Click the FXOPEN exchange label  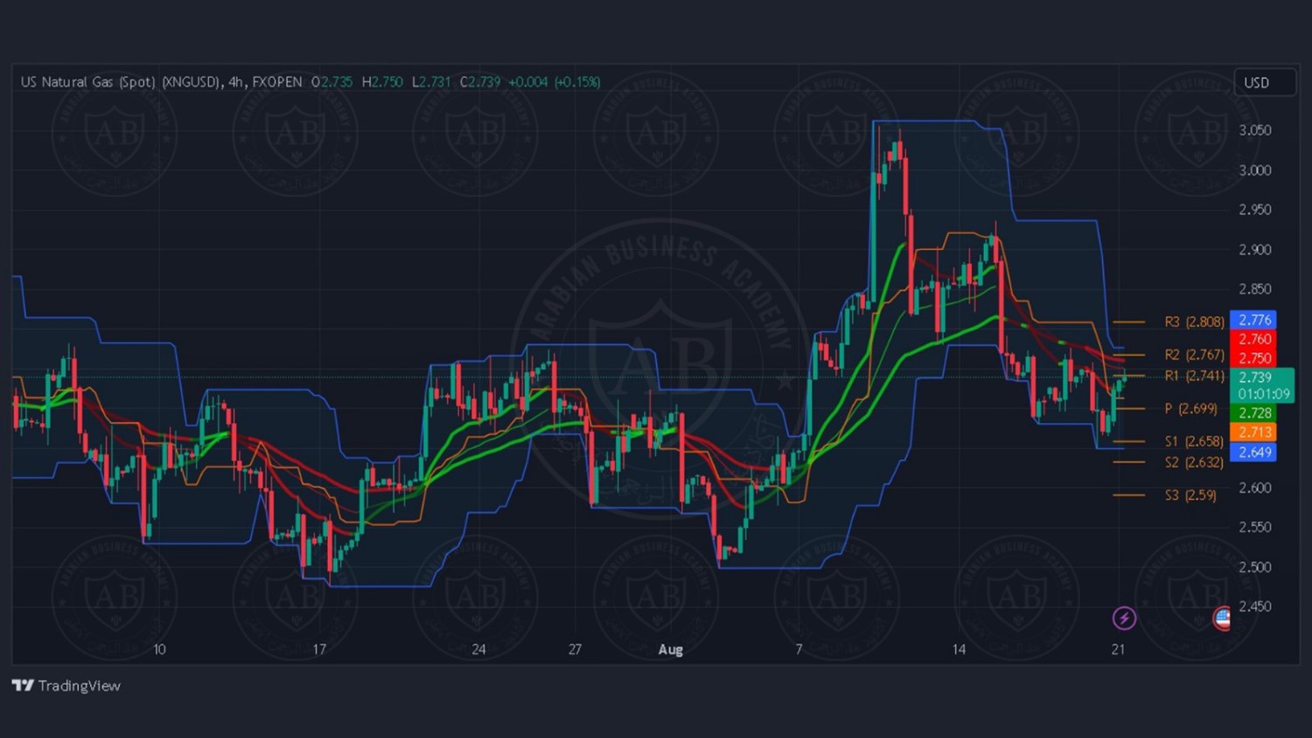coord(277,82)
